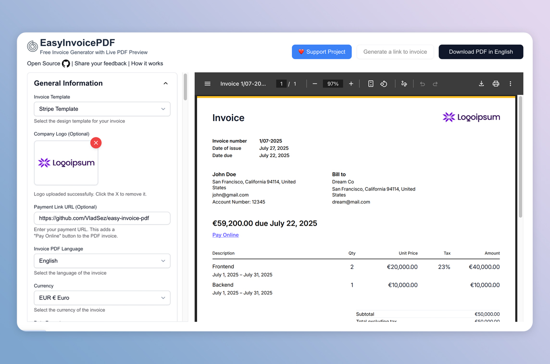
Task: Print the invoice using the printer icon
Action: 496,84
